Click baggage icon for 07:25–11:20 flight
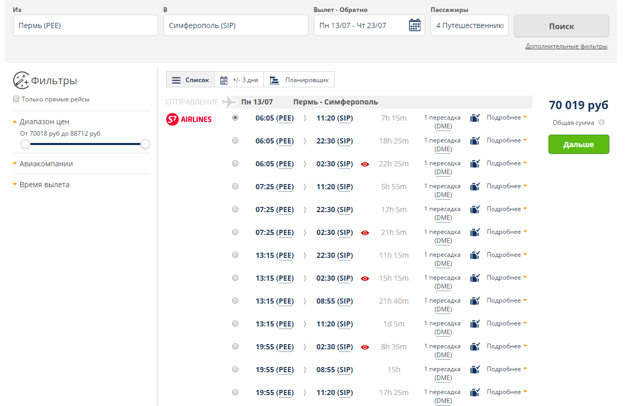 [475, 187]
